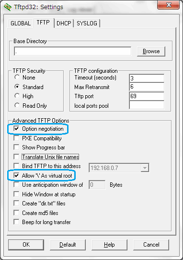Browse for a base directory

(x=151, y=51)
